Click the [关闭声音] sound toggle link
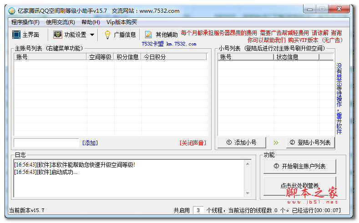The image size is (359, 223). coord(193,143)
